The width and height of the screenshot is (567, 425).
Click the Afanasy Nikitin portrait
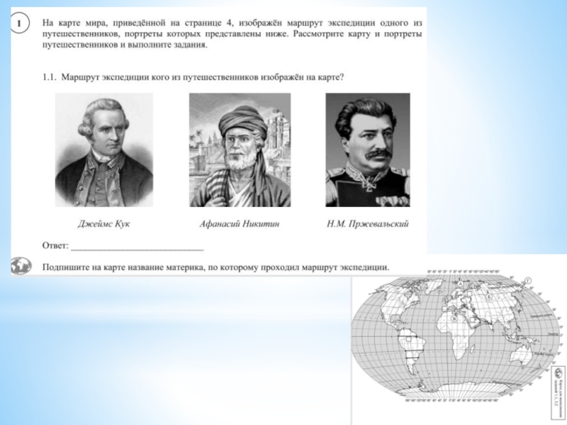click(x=240, y=150)
